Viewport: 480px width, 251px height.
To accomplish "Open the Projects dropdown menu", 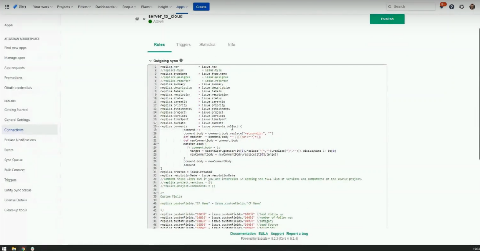I will click(x=65, y=7).
